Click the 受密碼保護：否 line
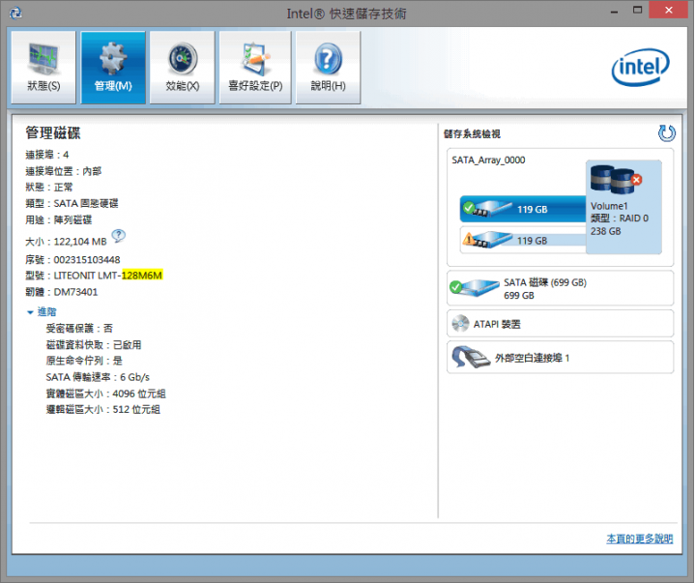 tap(79, 328)
